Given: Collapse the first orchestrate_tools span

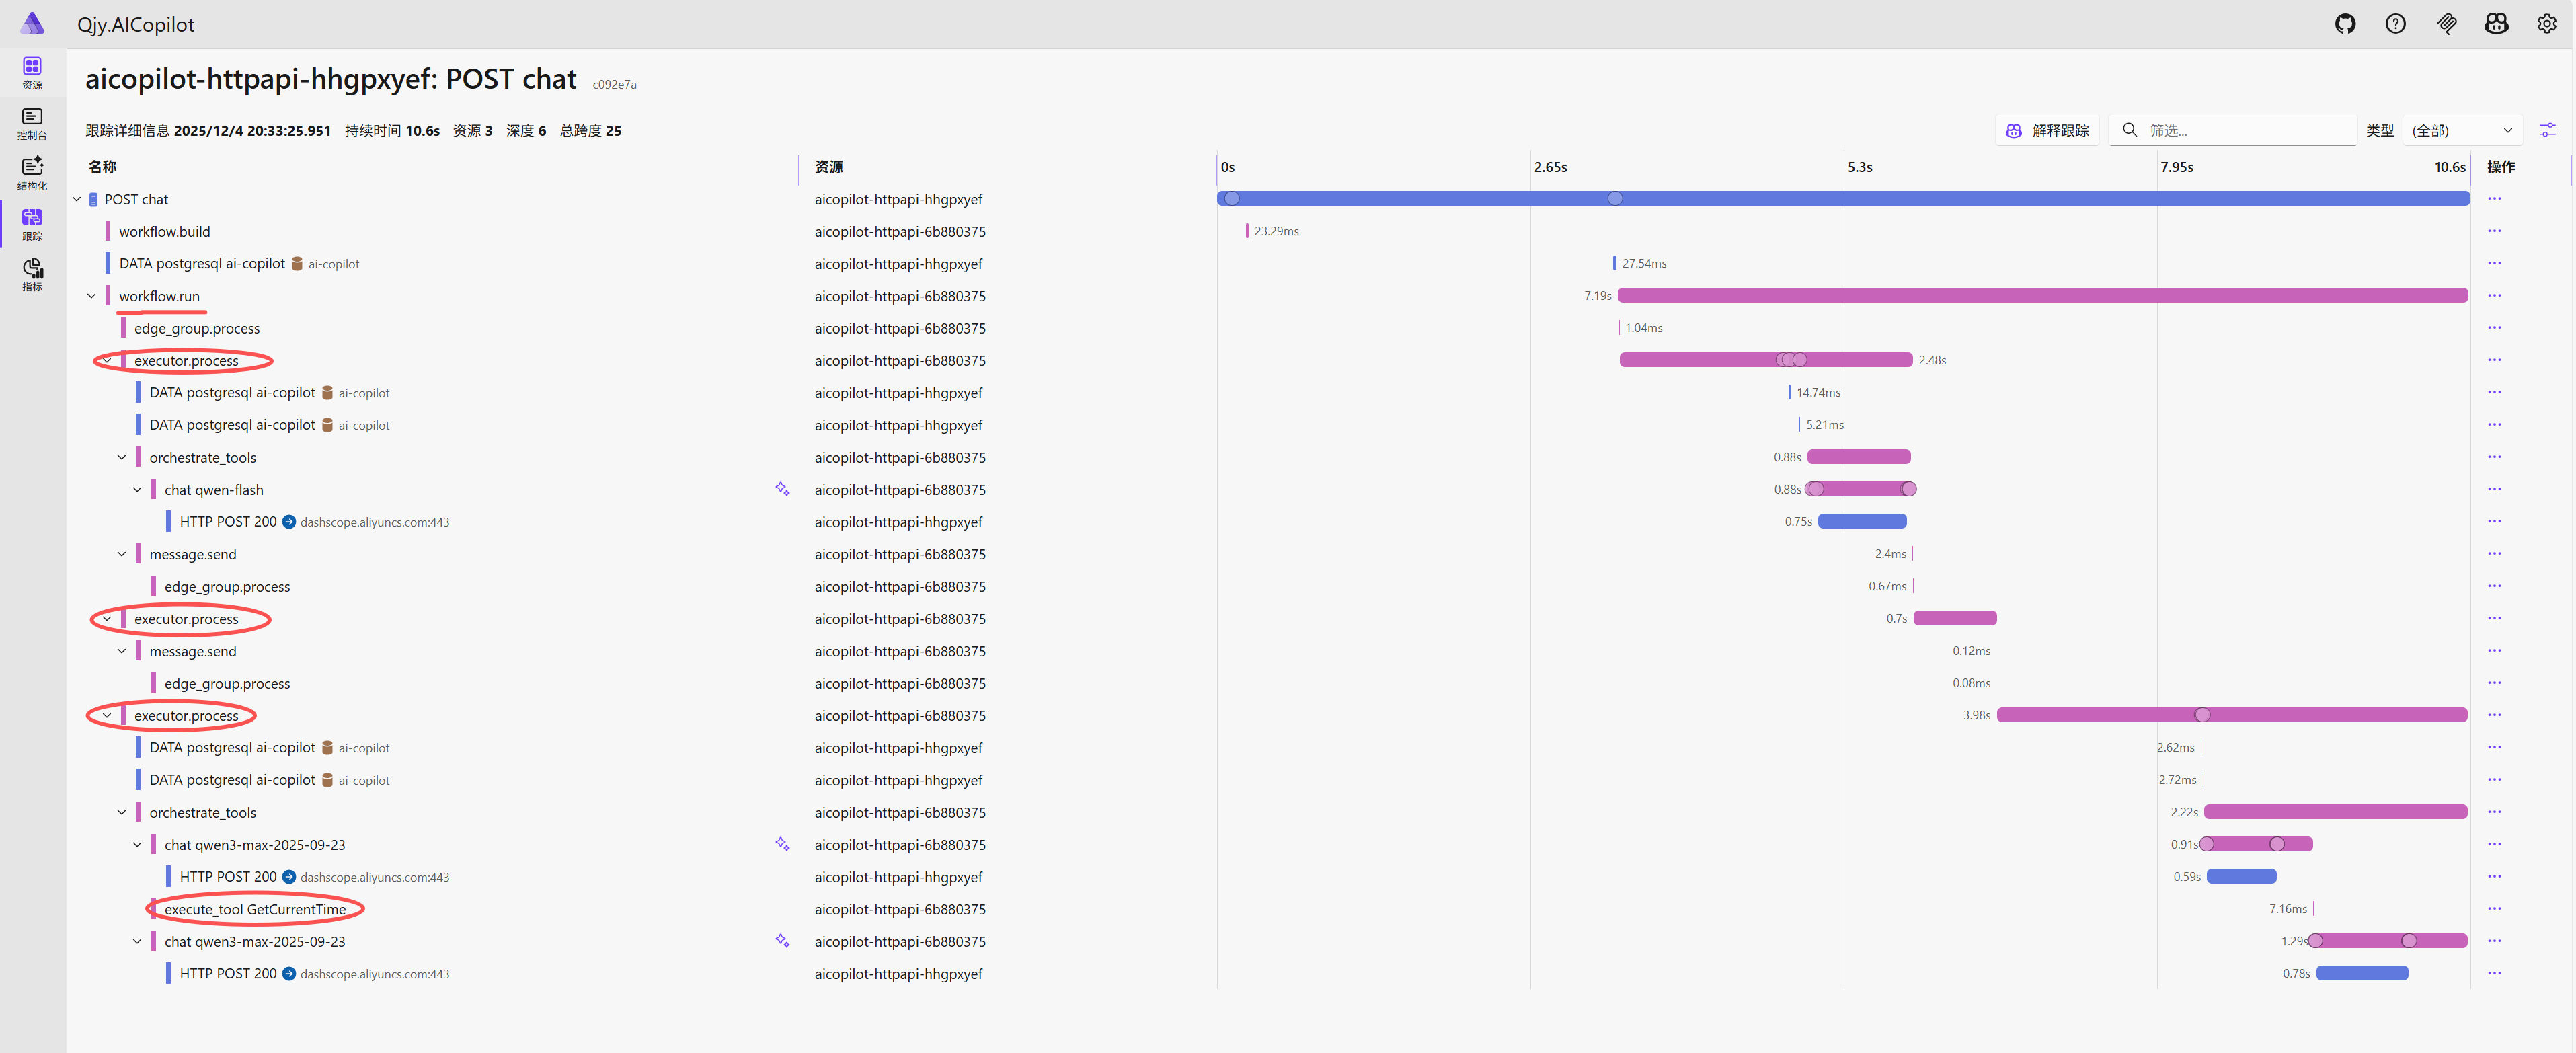Looking at the screenshot, I should click(x=122, y=457).
